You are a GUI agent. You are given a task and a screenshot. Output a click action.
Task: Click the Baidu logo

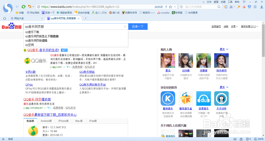click(x=12, y=26)
